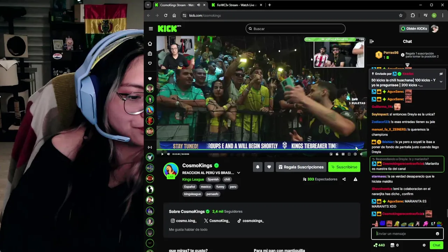
Task: Click the Obtén KICKs button
Action: (x=414, y=29)
